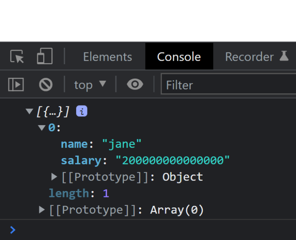
Task: Show the console sidebar icon
Action: tap(16, 85)
